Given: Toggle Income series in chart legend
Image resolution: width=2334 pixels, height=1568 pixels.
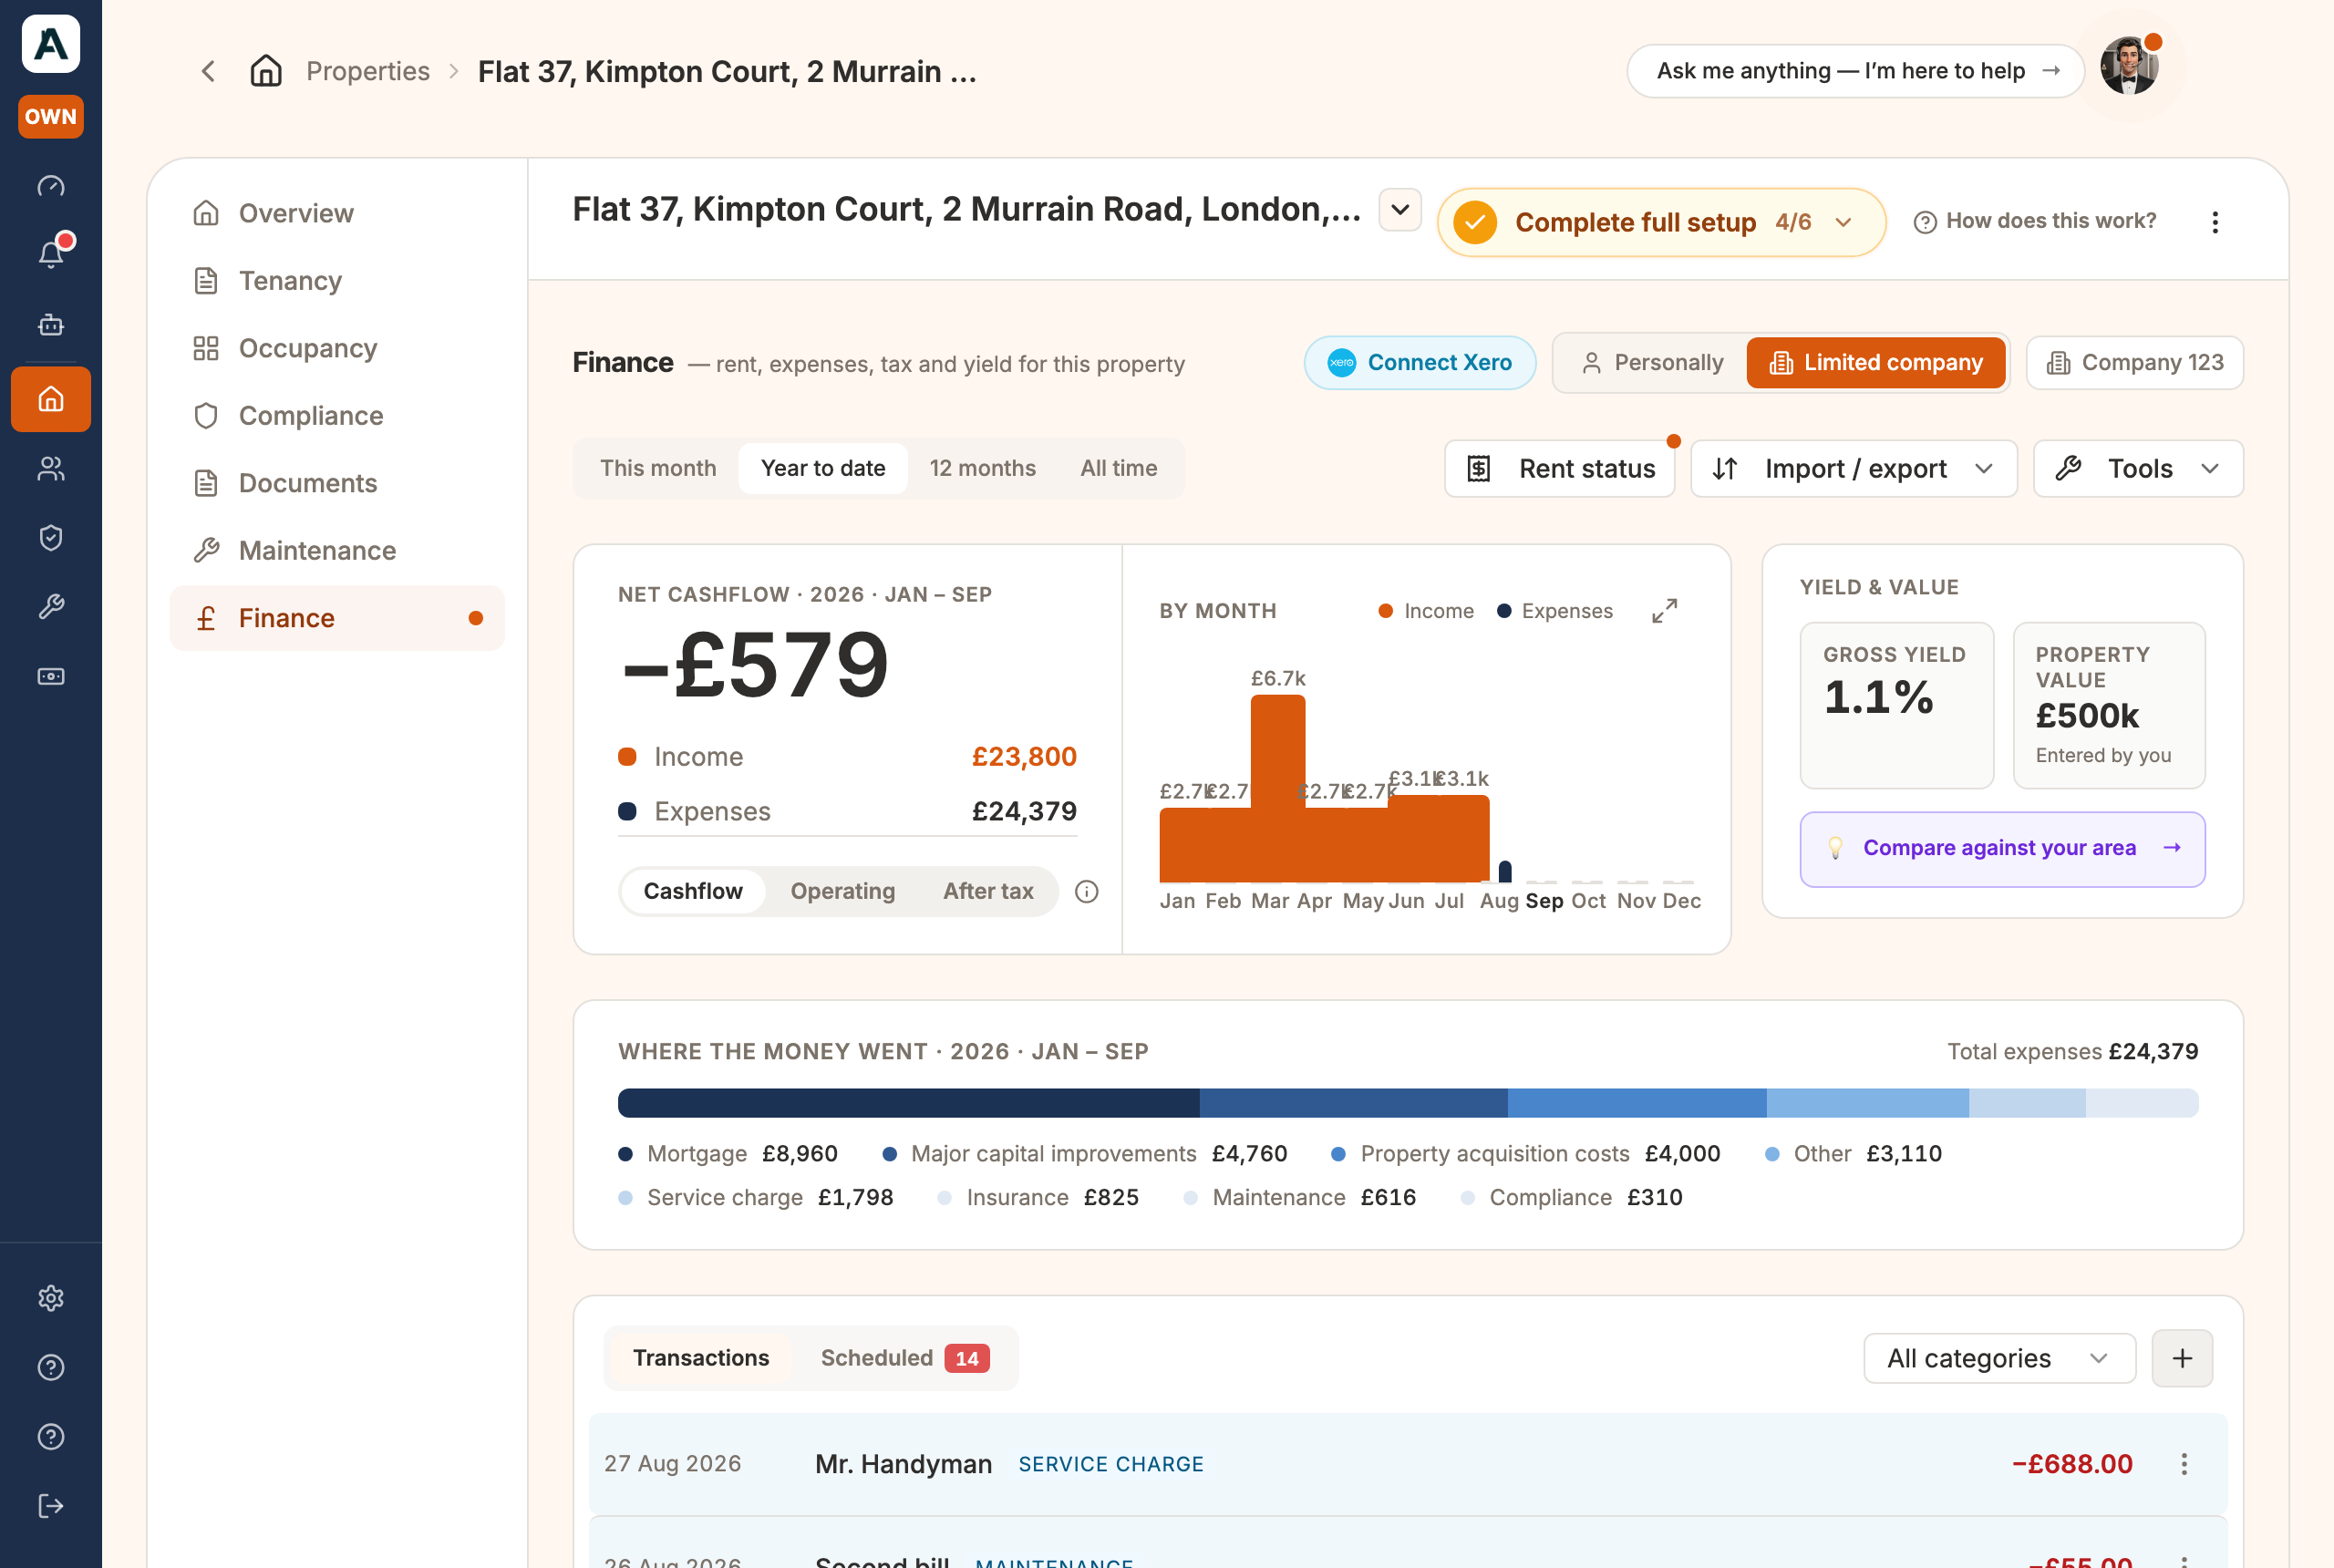Looking at the screenshot, I should tap(1426, 611).
